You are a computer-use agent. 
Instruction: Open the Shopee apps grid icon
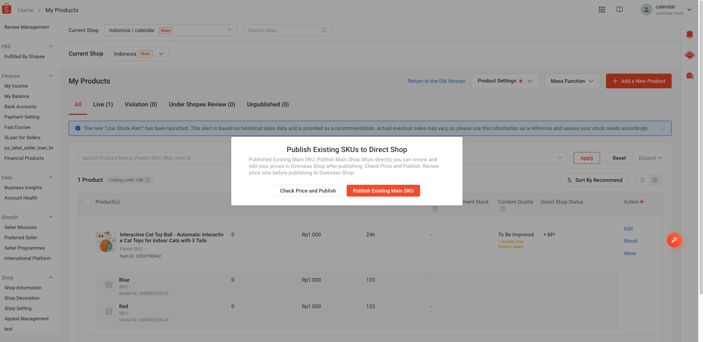(x=602, y=10)
